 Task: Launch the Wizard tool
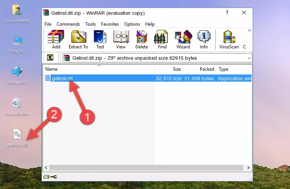click(x=183, y=39)
